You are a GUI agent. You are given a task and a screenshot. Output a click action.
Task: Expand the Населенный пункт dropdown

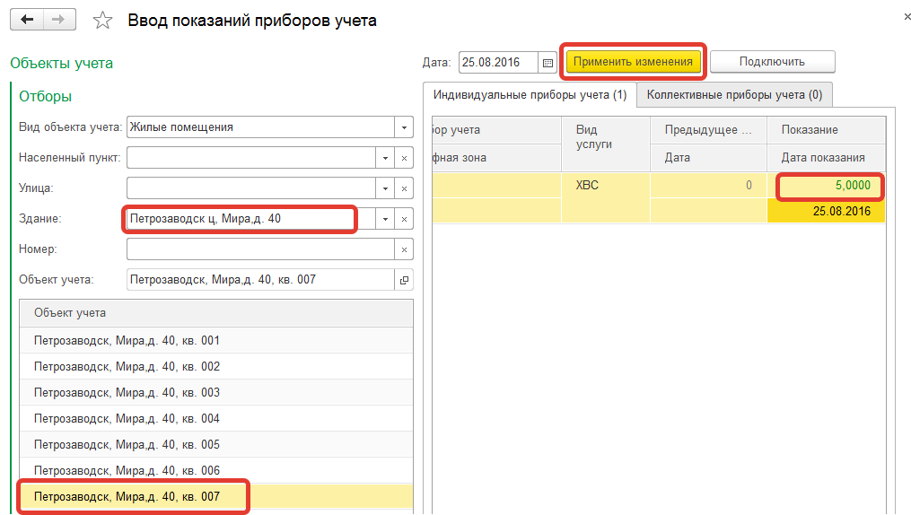tap(386, 158)
